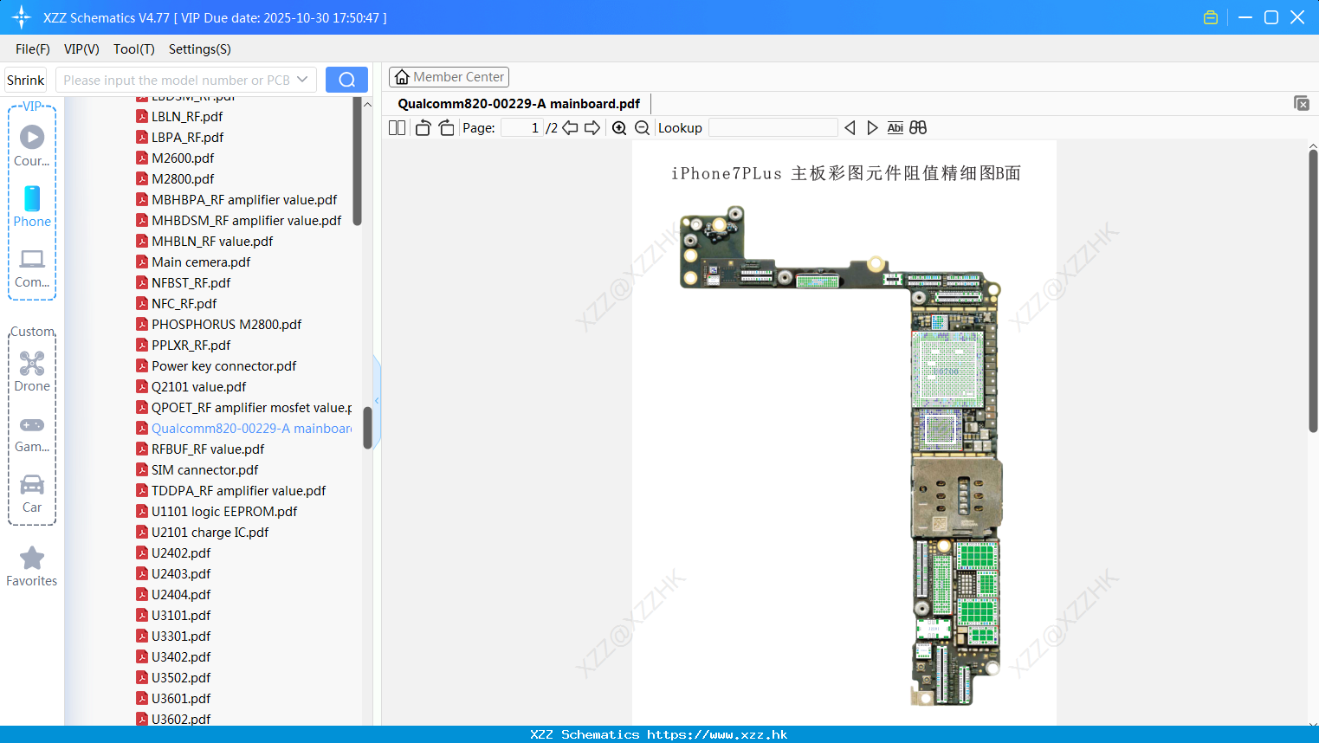
Task: Click the model number or PCB input
Action: (x=177, y=80)
